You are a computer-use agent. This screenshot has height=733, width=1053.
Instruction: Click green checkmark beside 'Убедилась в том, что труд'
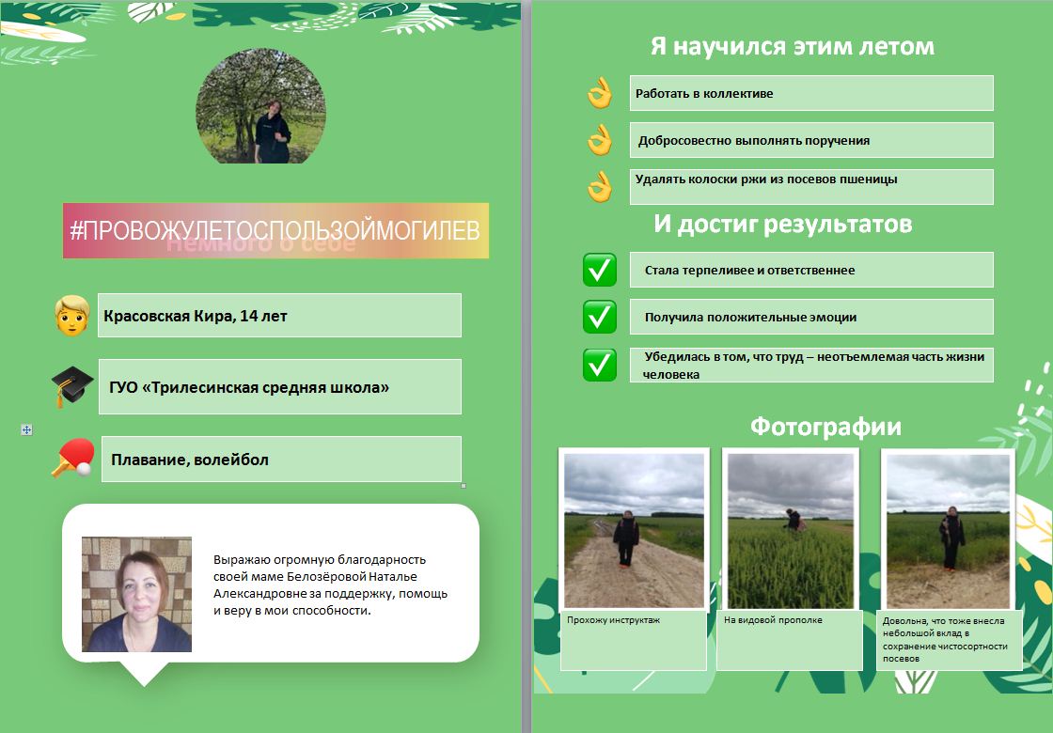point(600,365)
